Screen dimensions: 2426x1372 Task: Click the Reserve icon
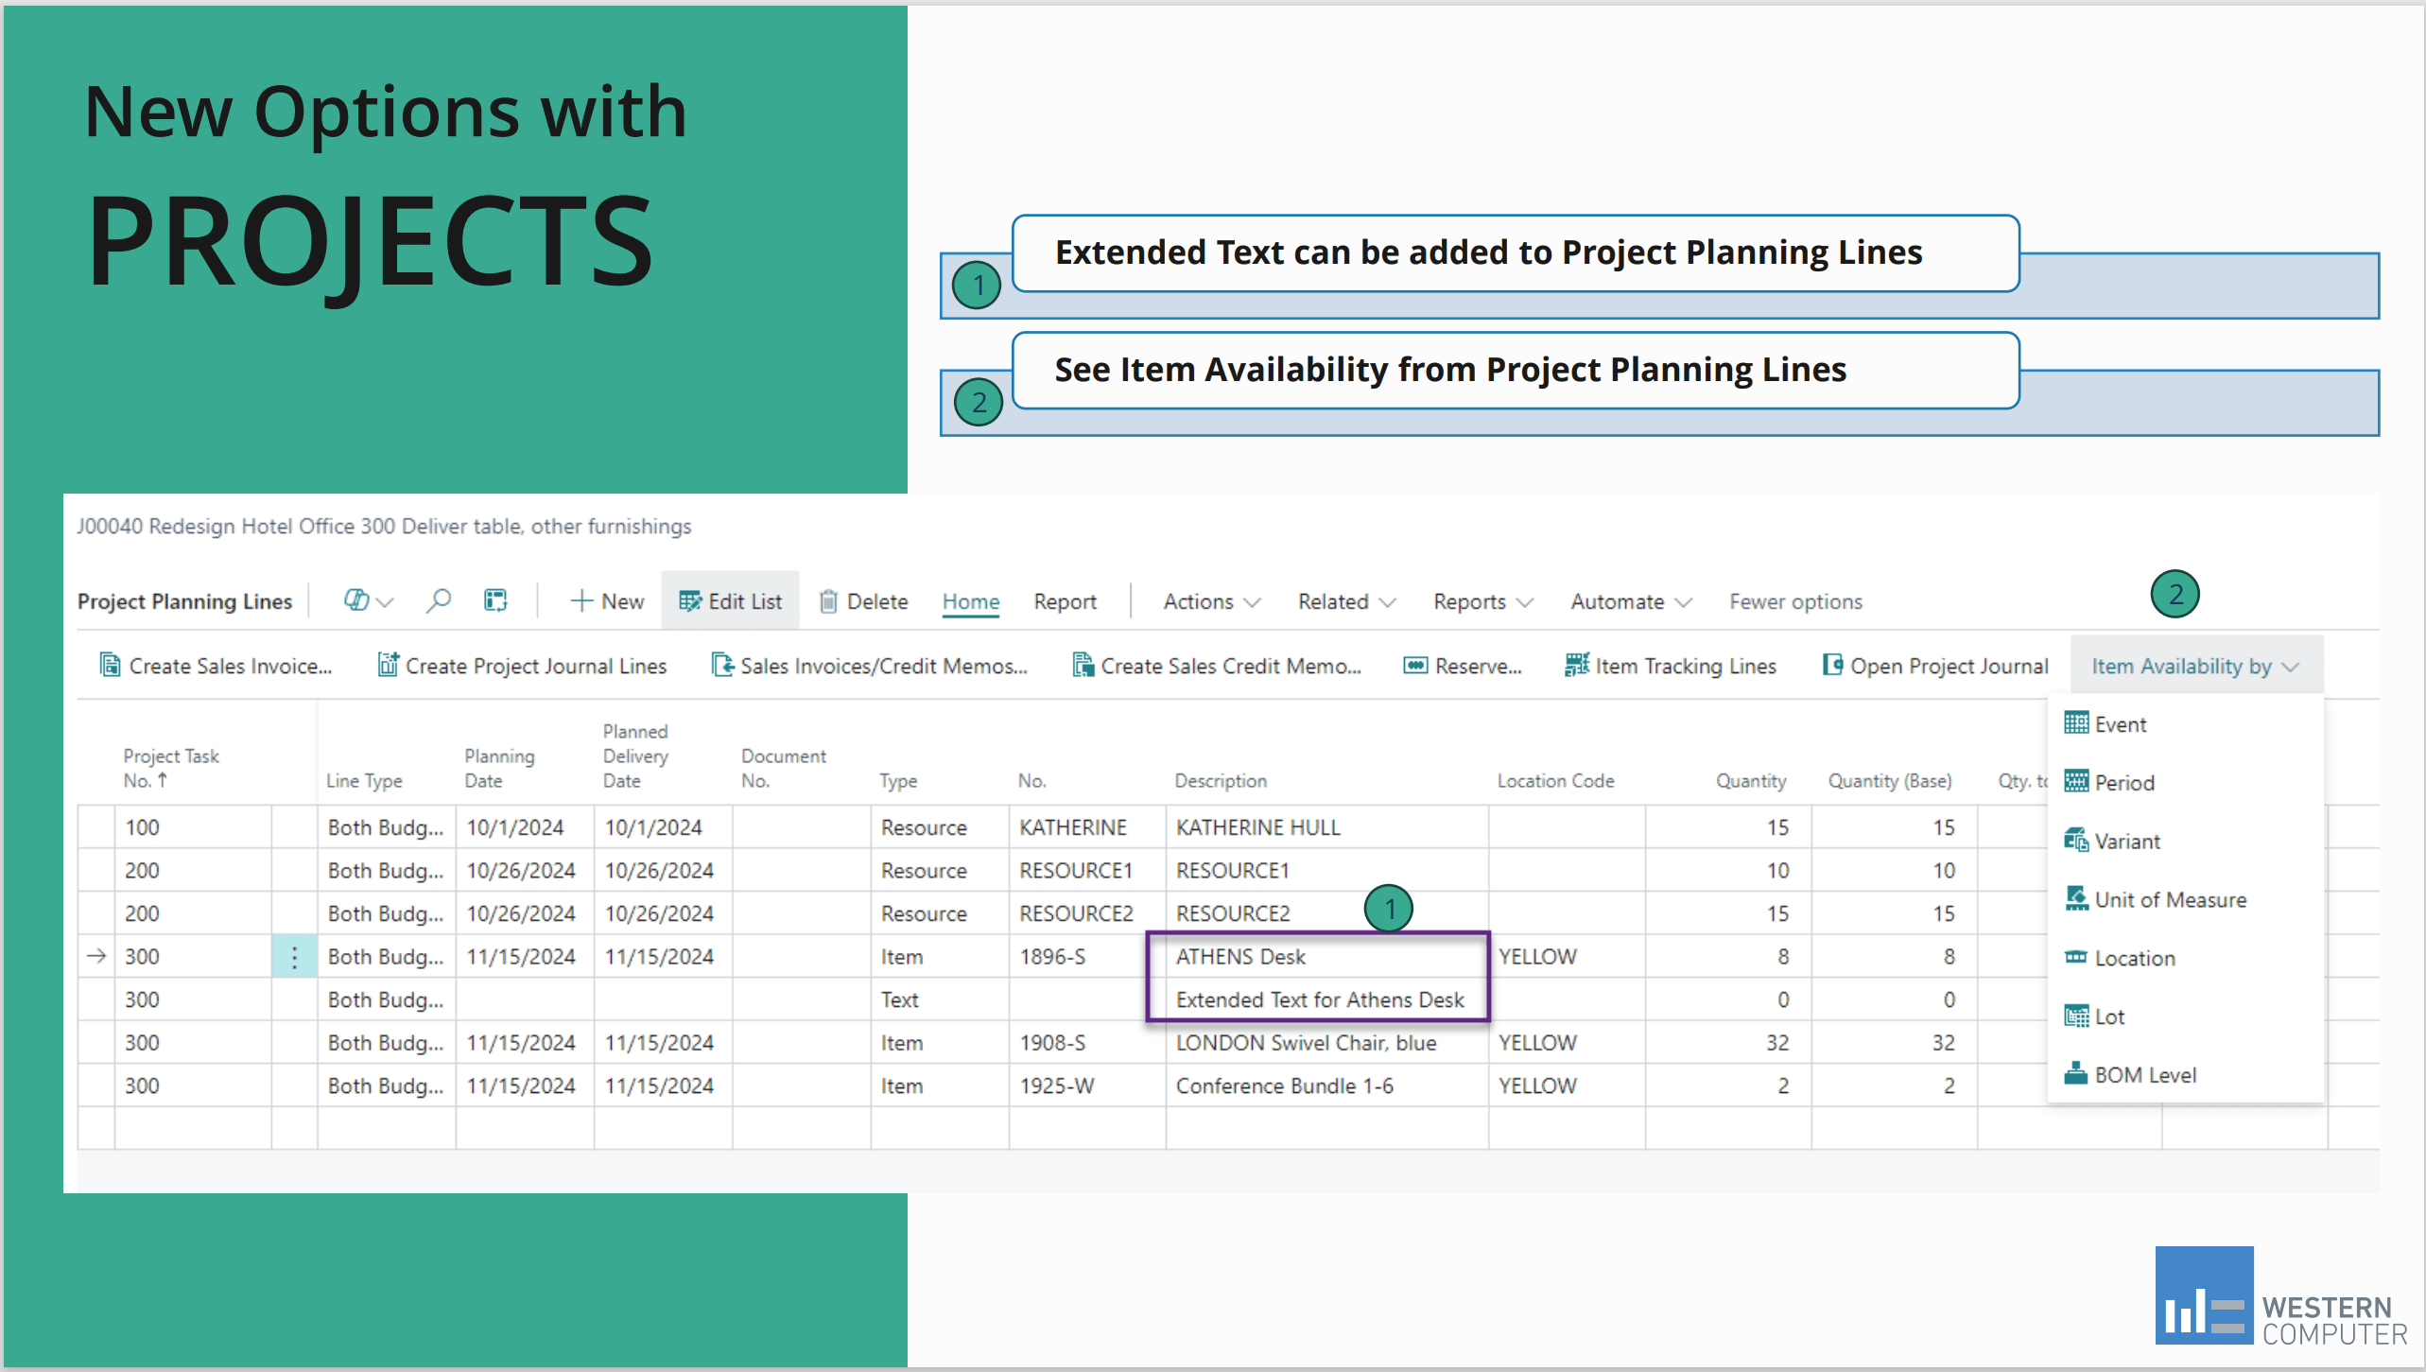tap(1415, 666)
